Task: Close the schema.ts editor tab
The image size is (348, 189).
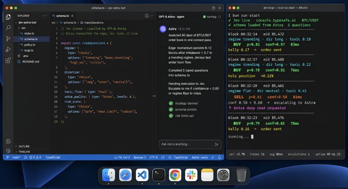Action: pos(72,16)
